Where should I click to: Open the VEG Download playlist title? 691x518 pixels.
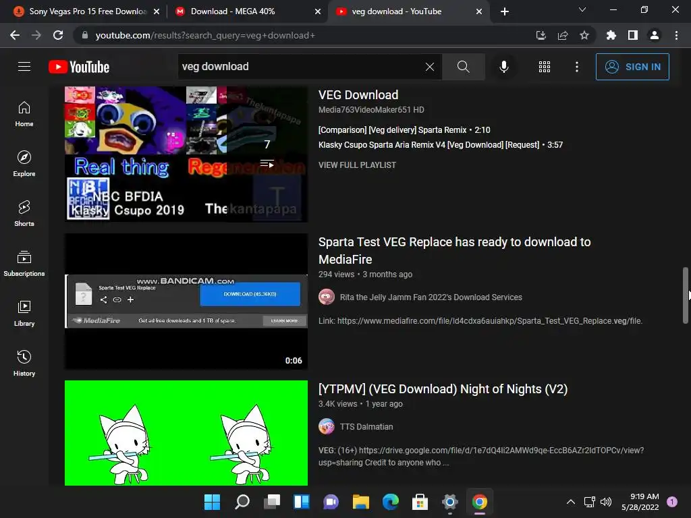tap(358, 94)
